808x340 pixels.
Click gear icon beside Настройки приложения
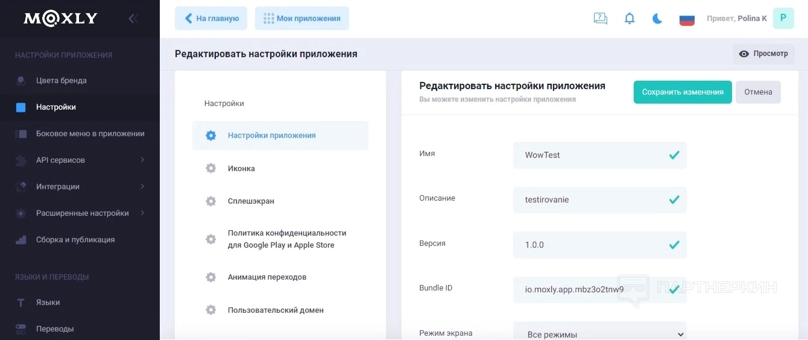(210, 136)
